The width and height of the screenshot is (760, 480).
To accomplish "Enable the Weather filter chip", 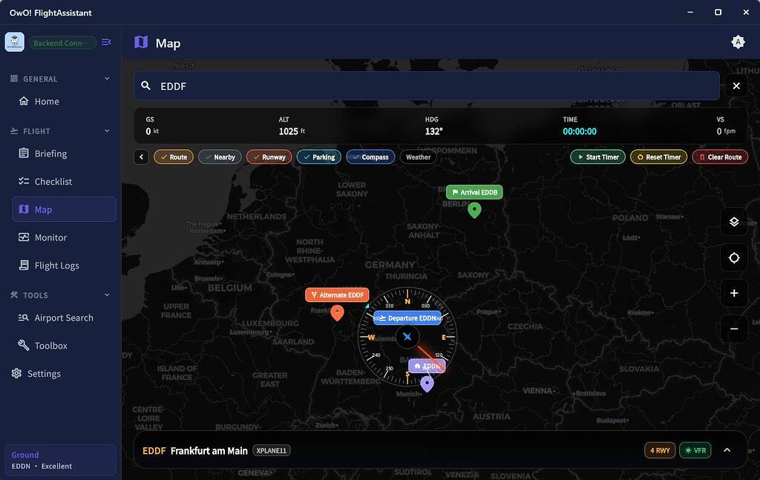I will click(x=419, y=157).
